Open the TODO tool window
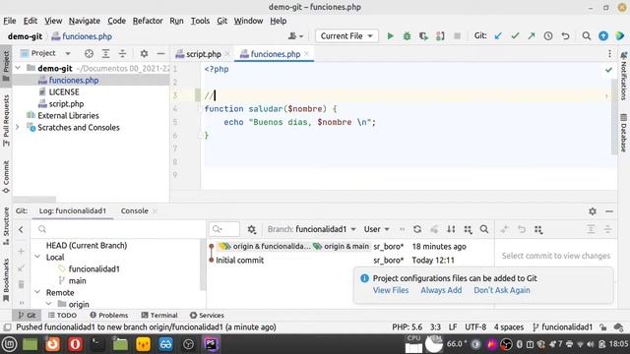The height and width of the screenshot is (354, 630). 62,315
